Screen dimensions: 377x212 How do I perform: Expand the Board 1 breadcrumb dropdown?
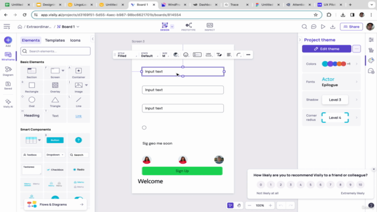tap(78, 26)
